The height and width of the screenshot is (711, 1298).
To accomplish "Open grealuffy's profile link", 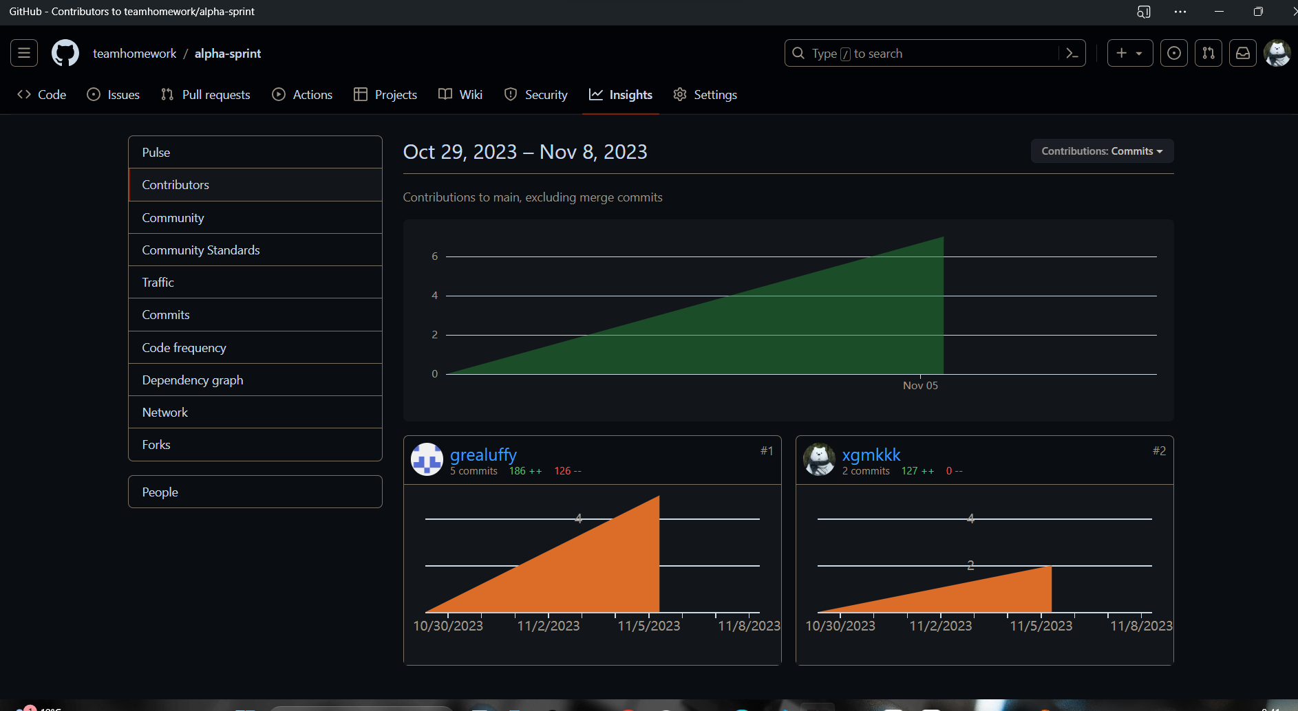I will point(483,455).
